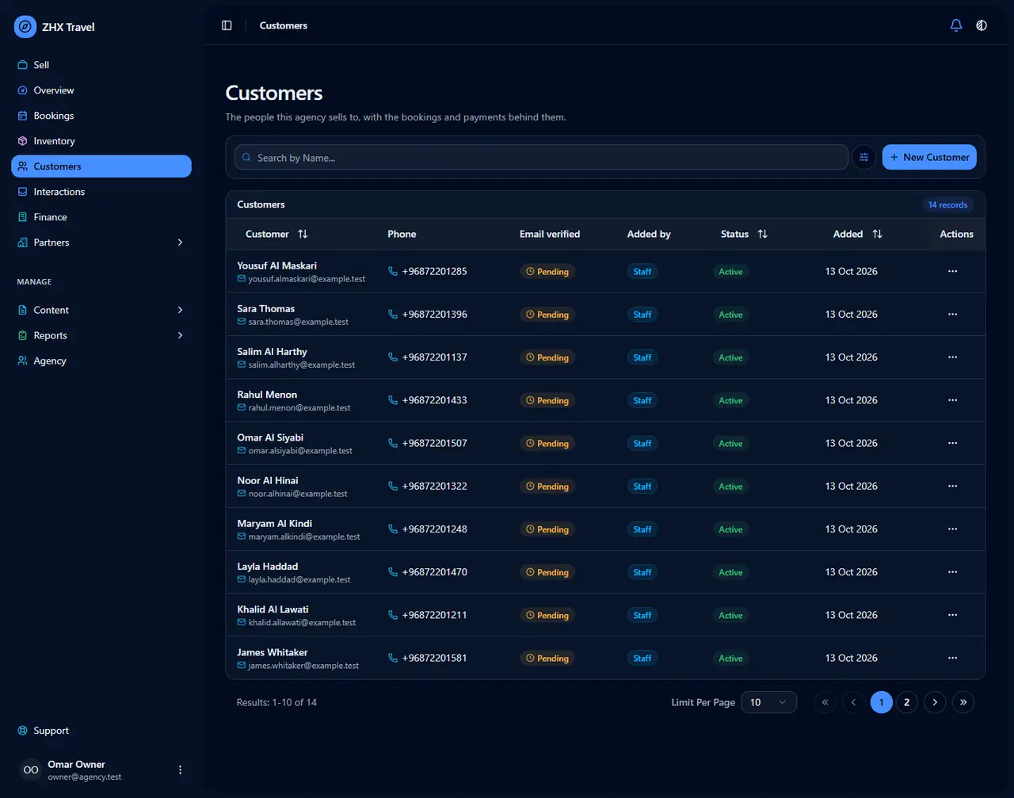Toggle the dark/light theme icon

[982, 25]
